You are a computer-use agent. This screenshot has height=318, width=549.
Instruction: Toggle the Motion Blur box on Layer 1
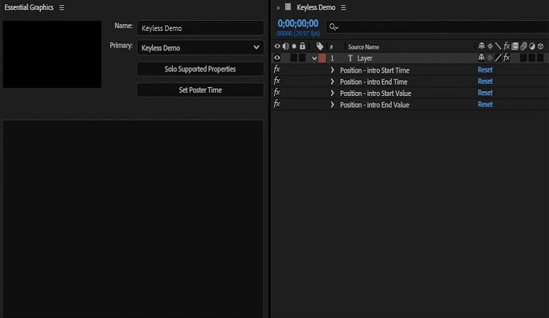pyautogui.click(x=523, y=58)
